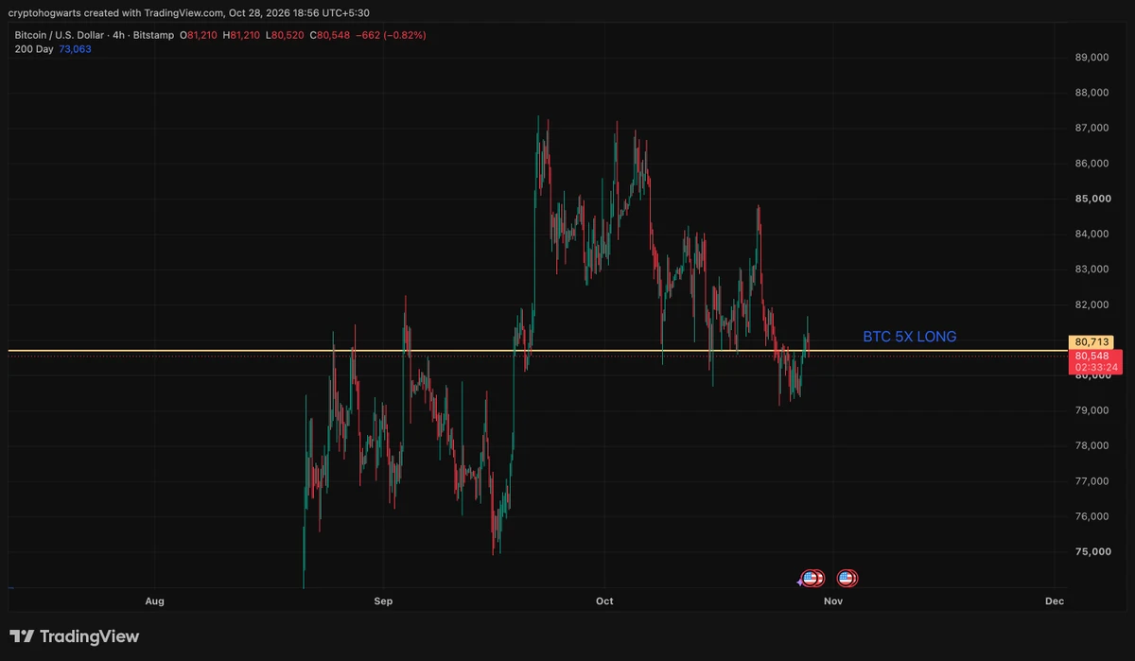Click the yellow '80,713' price label
1135x661 pixels.
tap(1091, 341)
